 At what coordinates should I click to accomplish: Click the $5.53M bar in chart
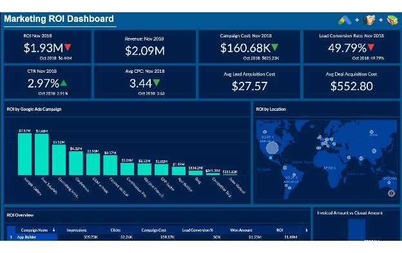[59, 160]
